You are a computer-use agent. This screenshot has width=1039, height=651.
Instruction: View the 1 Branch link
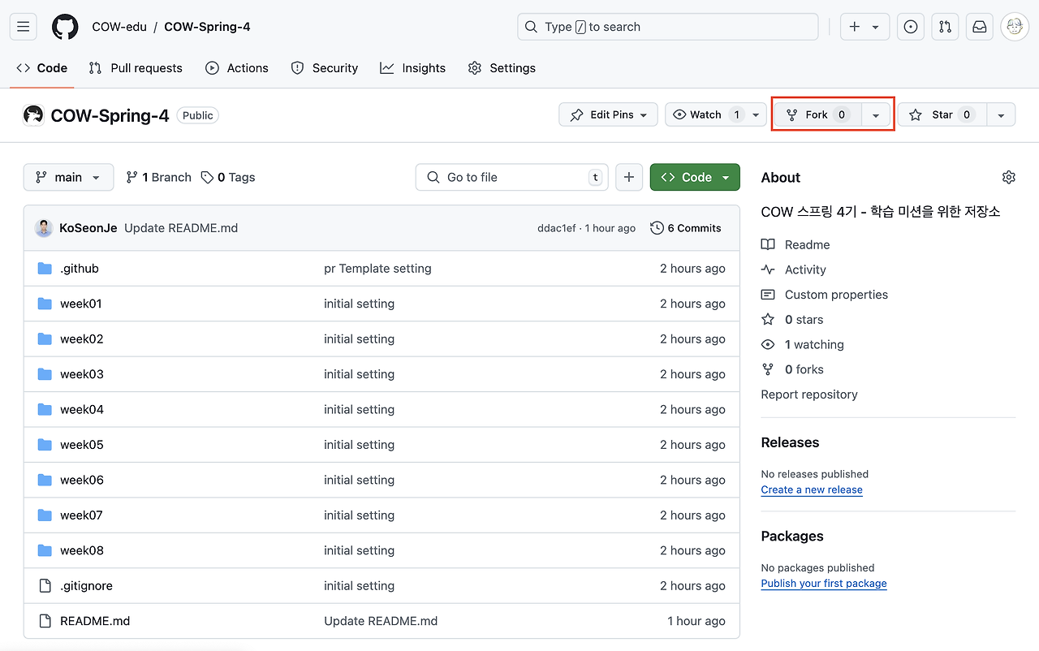[158, 177]
